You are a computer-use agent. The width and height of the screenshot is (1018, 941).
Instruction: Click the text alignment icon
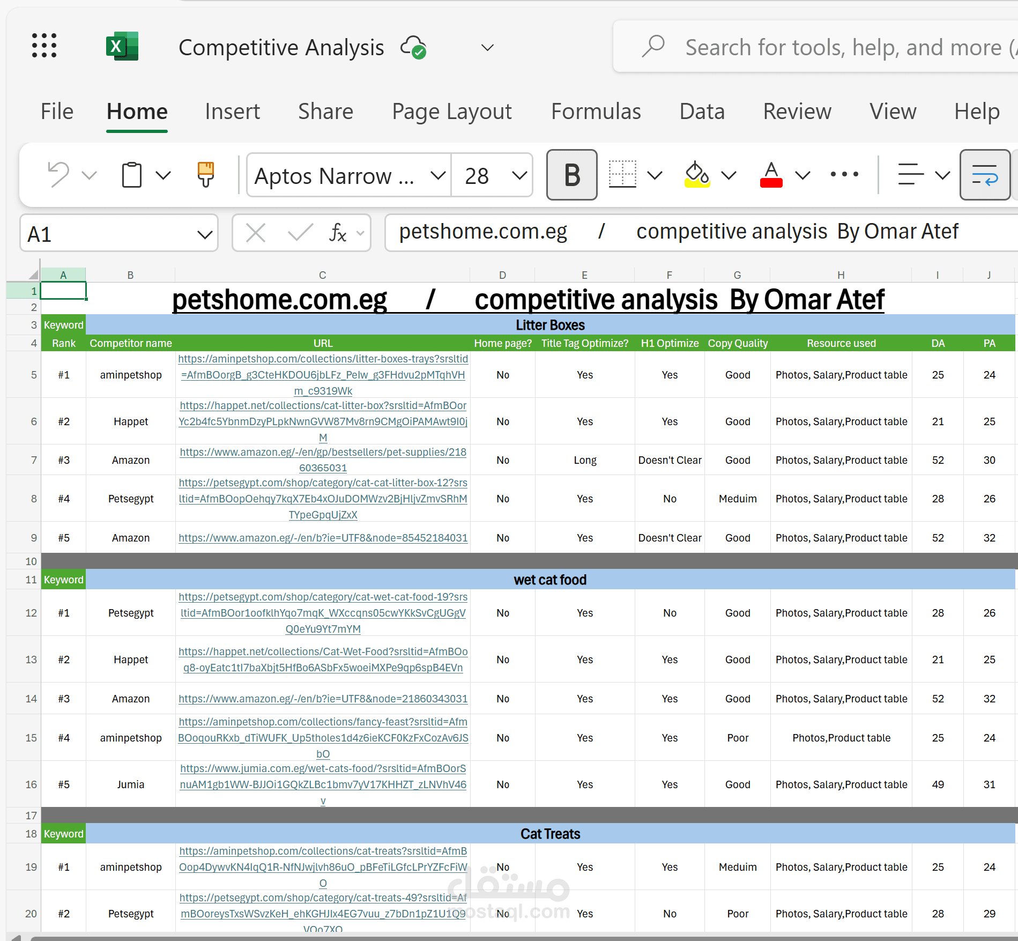tap(911, 175)
